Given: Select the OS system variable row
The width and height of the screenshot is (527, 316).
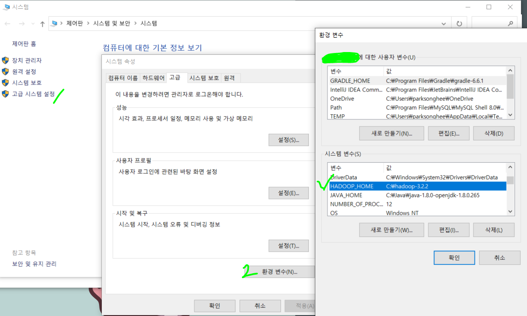Looking at the screenshot, I should [417, 212].
